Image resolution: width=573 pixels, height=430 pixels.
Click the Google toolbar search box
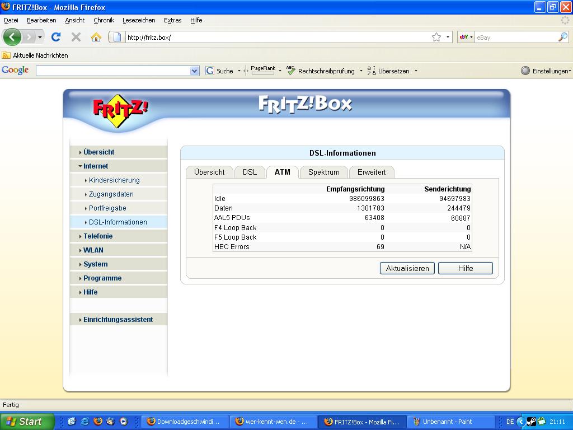pos(113,71)
